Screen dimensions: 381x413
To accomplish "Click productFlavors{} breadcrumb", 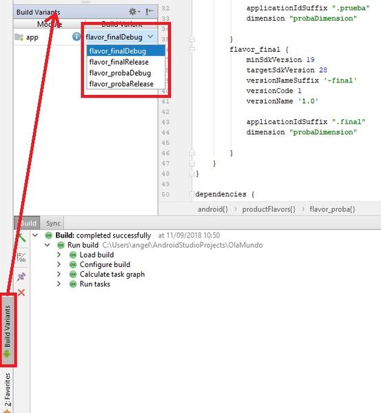I will coord(269,209).
